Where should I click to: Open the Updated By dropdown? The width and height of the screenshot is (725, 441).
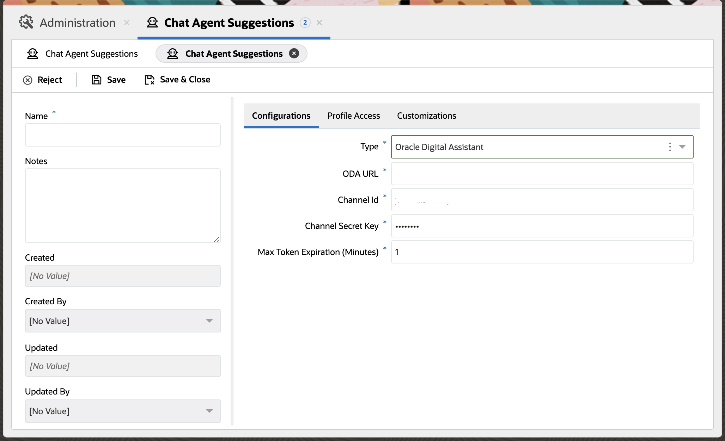click(x=209, y=411)
